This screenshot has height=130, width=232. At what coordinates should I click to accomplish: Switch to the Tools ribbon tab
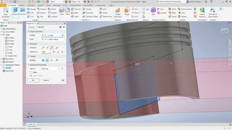(48, 5)
